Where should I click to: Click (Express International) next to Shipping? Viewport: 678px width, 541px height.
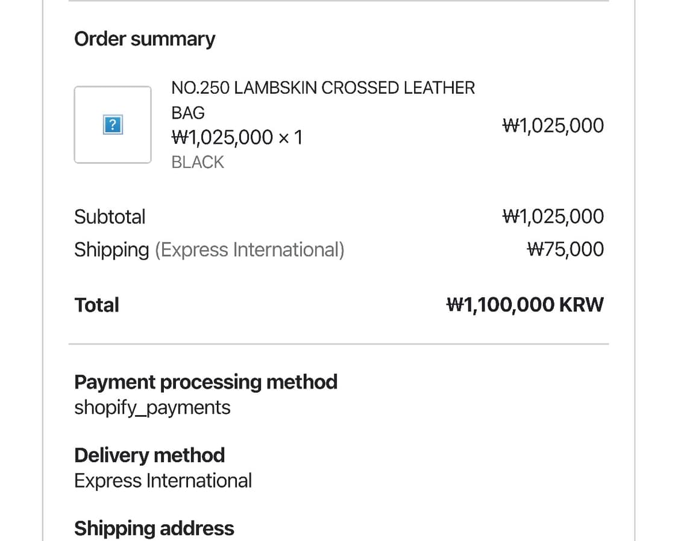pyautogui.click(x=250, y=249)
